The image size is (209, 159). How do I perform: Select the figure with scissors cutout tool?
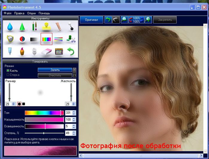click(71, 39)
